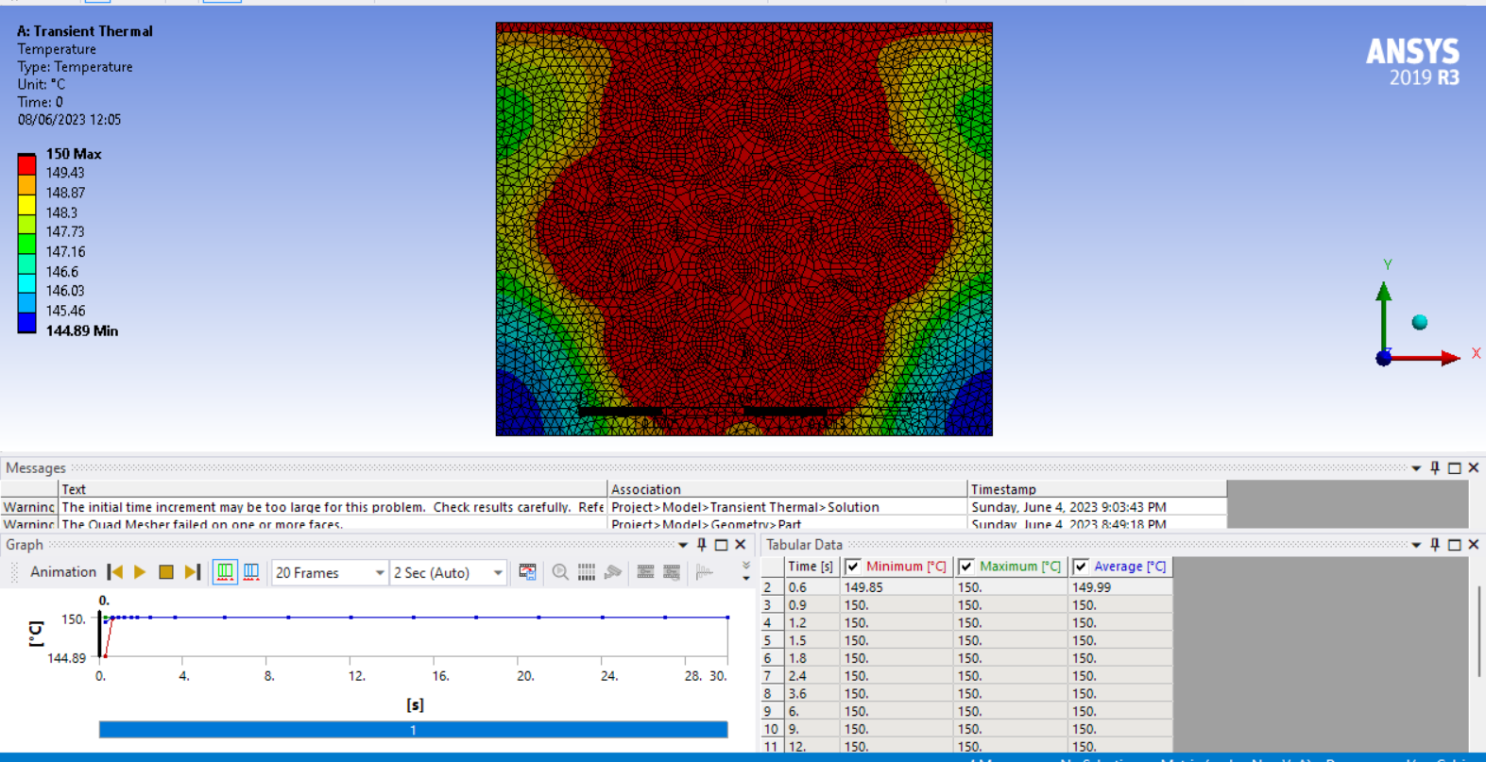
Task: Uncheck the Average [°C] column checkbox
Action: click(1081, 567)
